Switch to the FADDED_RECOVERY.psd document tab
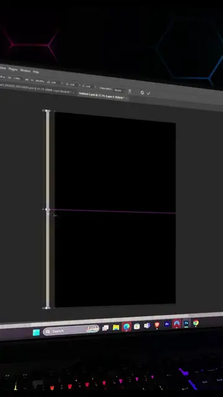 35,89
